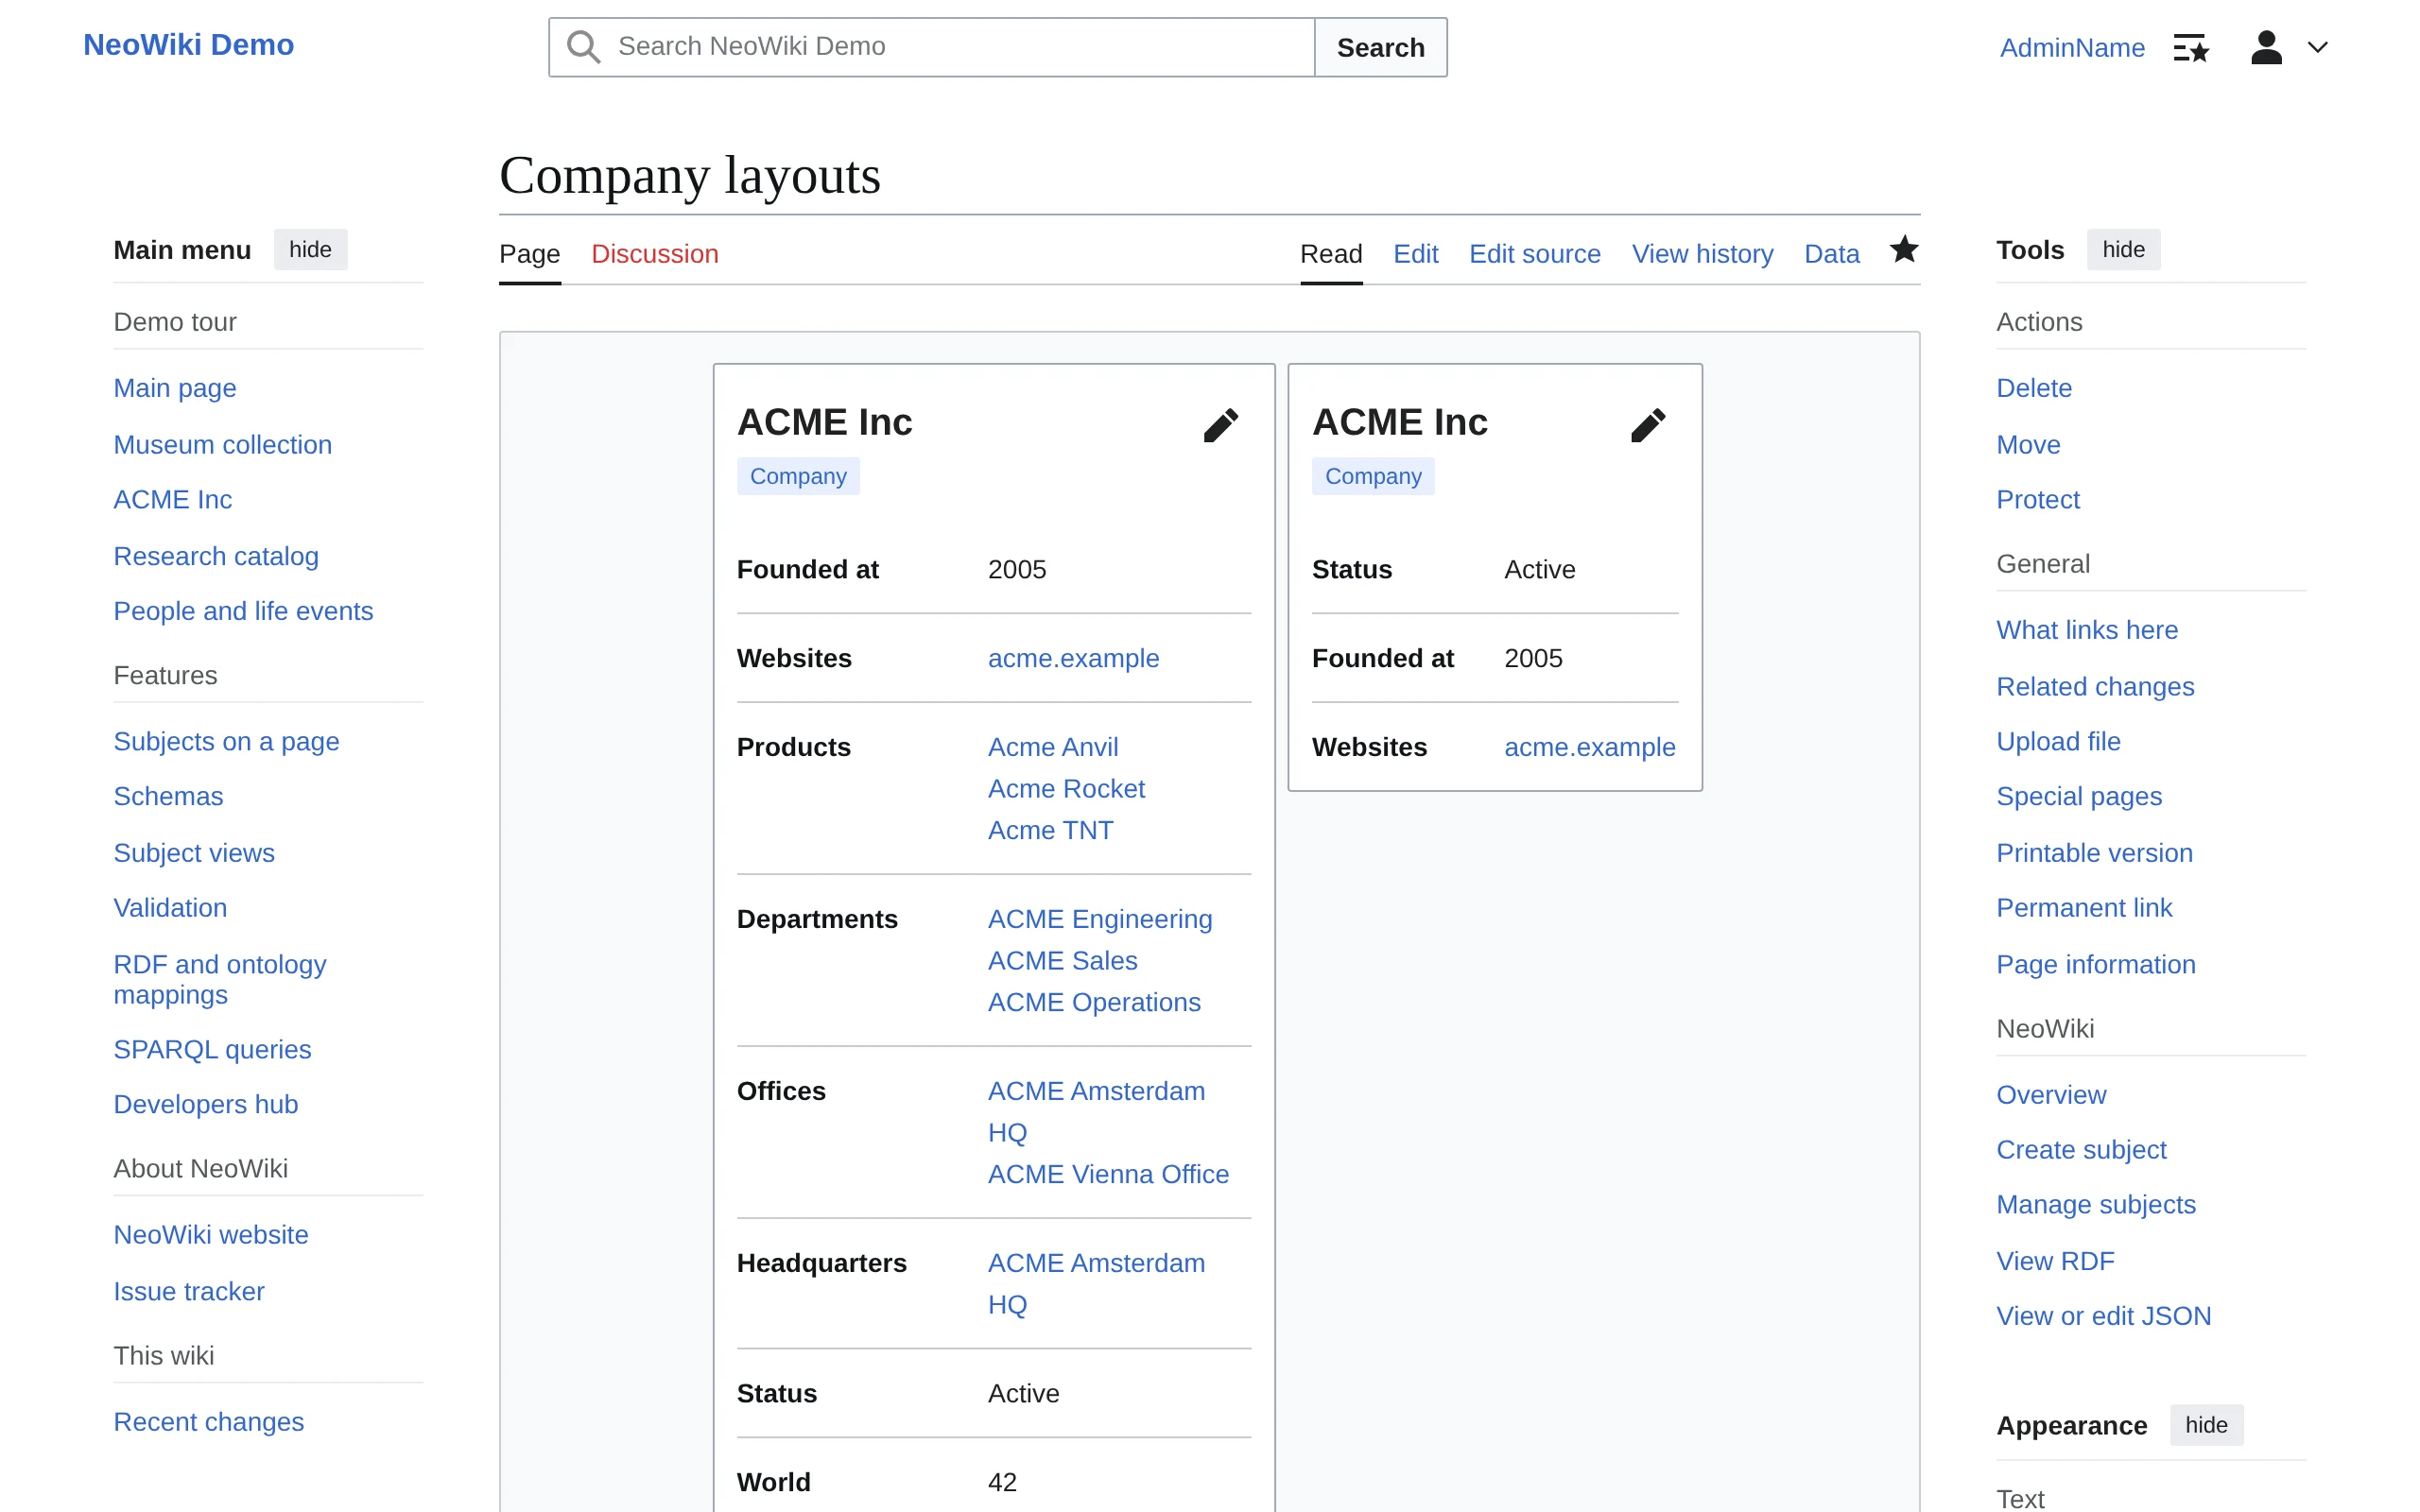Open What links here
Screen dimensions: 2420x1512
click(x=2087, y=630)
